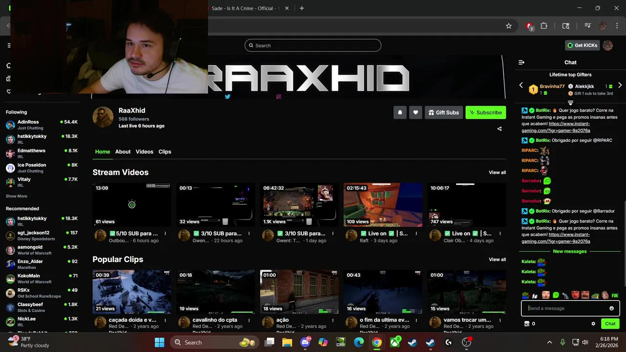The image size is (626, 352).
Task: Switch to the Clips tab
Action: tap(165, 152)
